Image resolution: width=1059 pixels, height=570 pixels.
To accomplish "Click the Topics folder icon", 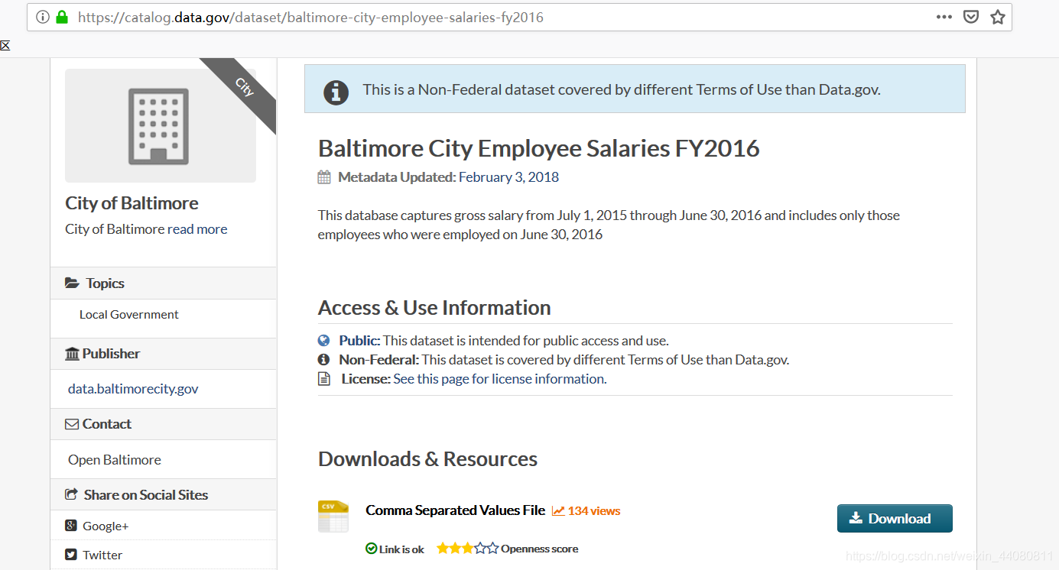I will [x=72, y=283].
